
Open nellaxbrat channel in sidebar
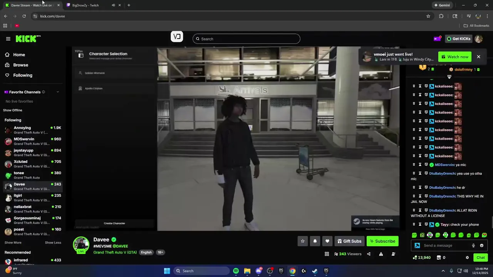coord(33,209)
